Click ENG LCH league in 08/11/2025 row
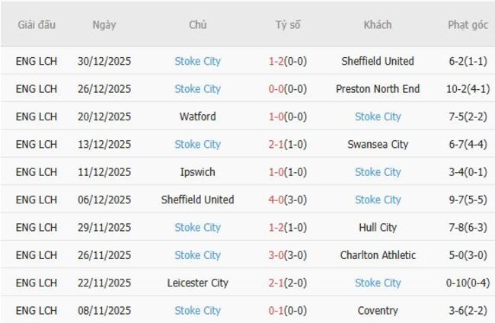Image resolution: width=495 pixels, height=323 pixels. click(x=37, y=311)
